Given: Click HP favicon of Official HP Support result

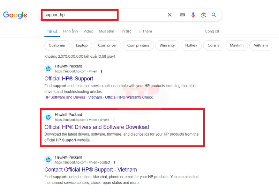Looking at the screenshot, I should coord(48,68).
